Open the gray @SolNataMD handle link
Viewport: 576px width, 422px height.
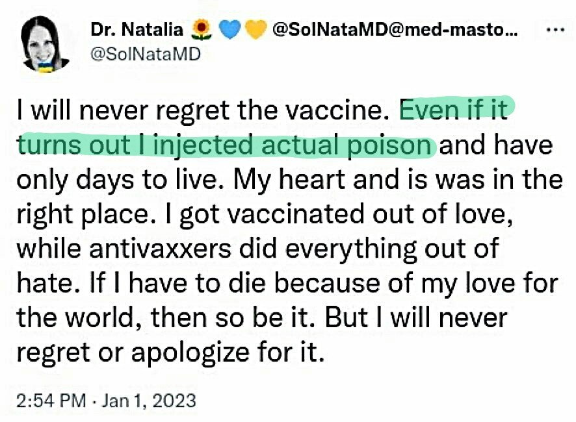pyautogui.click(x=146, y=55)
